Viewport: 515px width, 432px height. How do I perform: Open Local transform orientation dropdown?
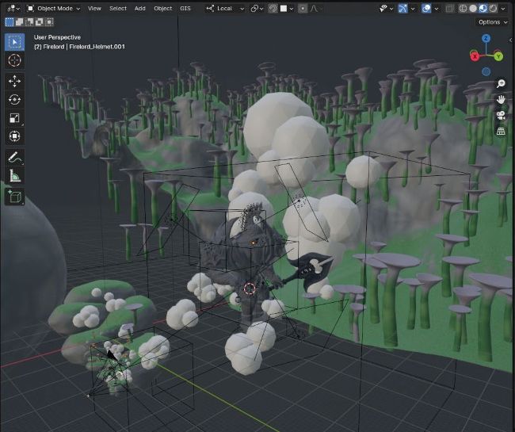[x=224, y=8]
